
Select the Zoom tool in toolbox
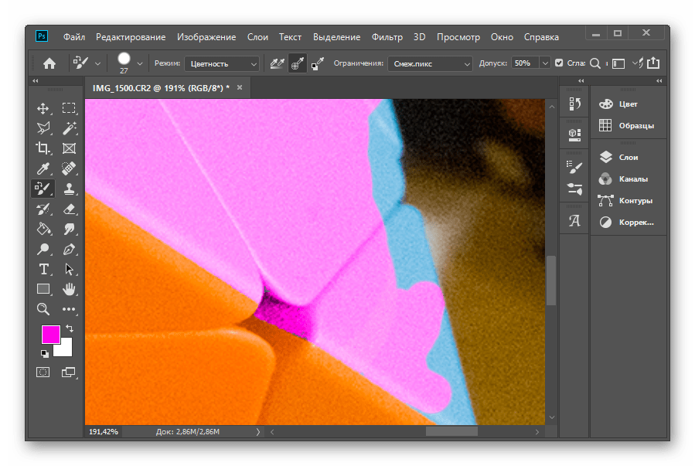coord(43,309)
